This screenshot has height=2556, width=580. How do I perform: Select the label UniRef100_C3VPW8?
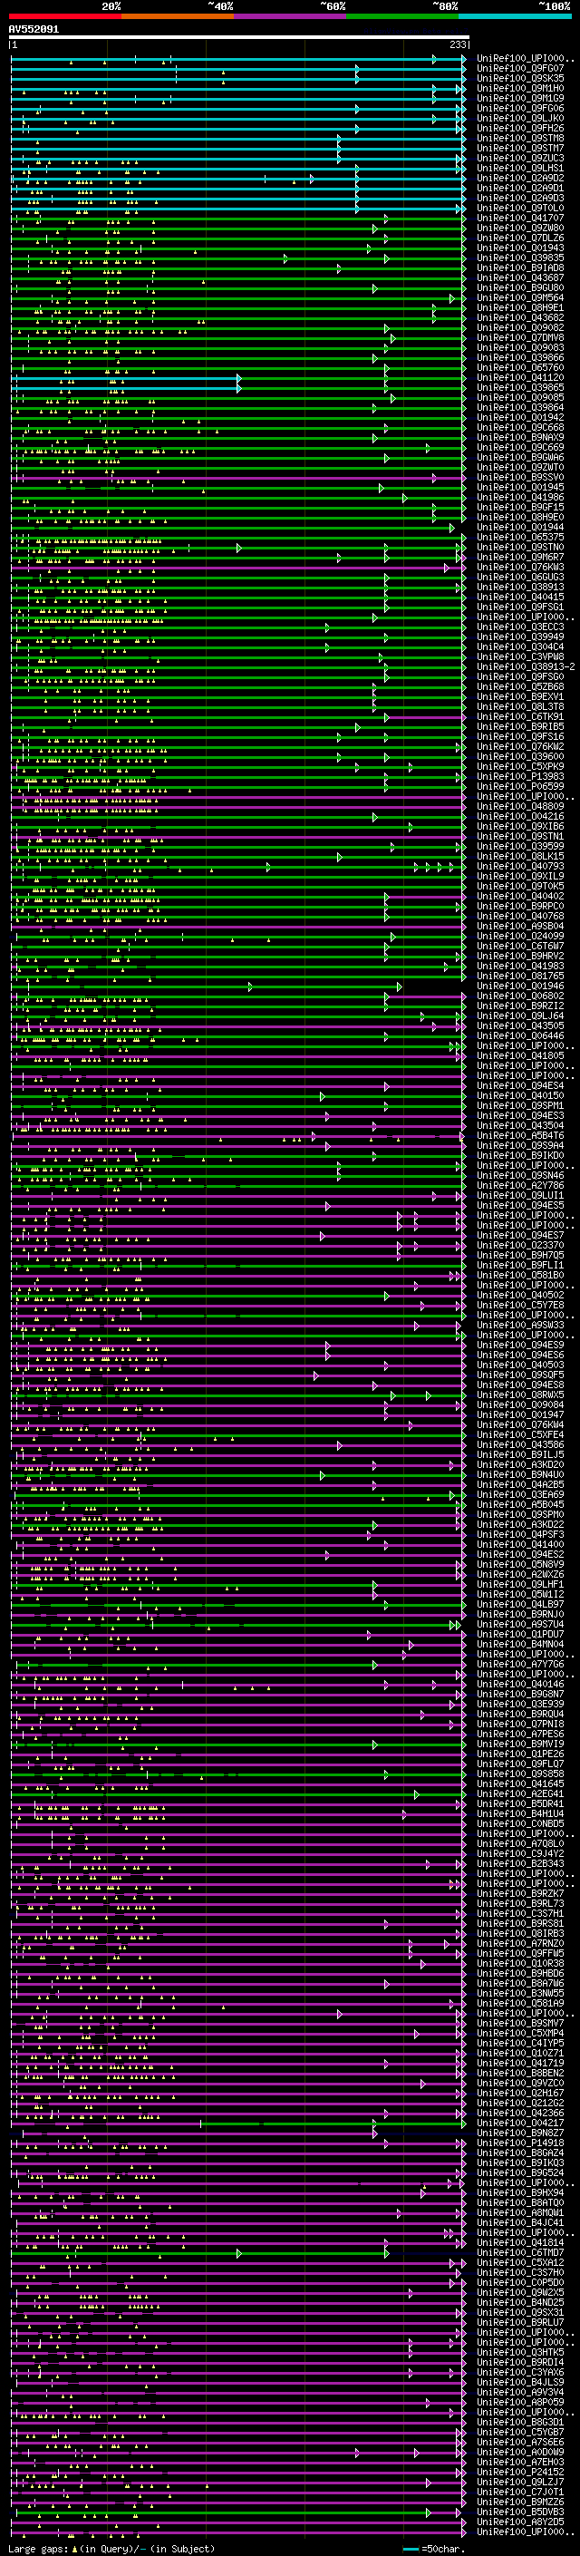pyautogui.click(x=520, y=656)
